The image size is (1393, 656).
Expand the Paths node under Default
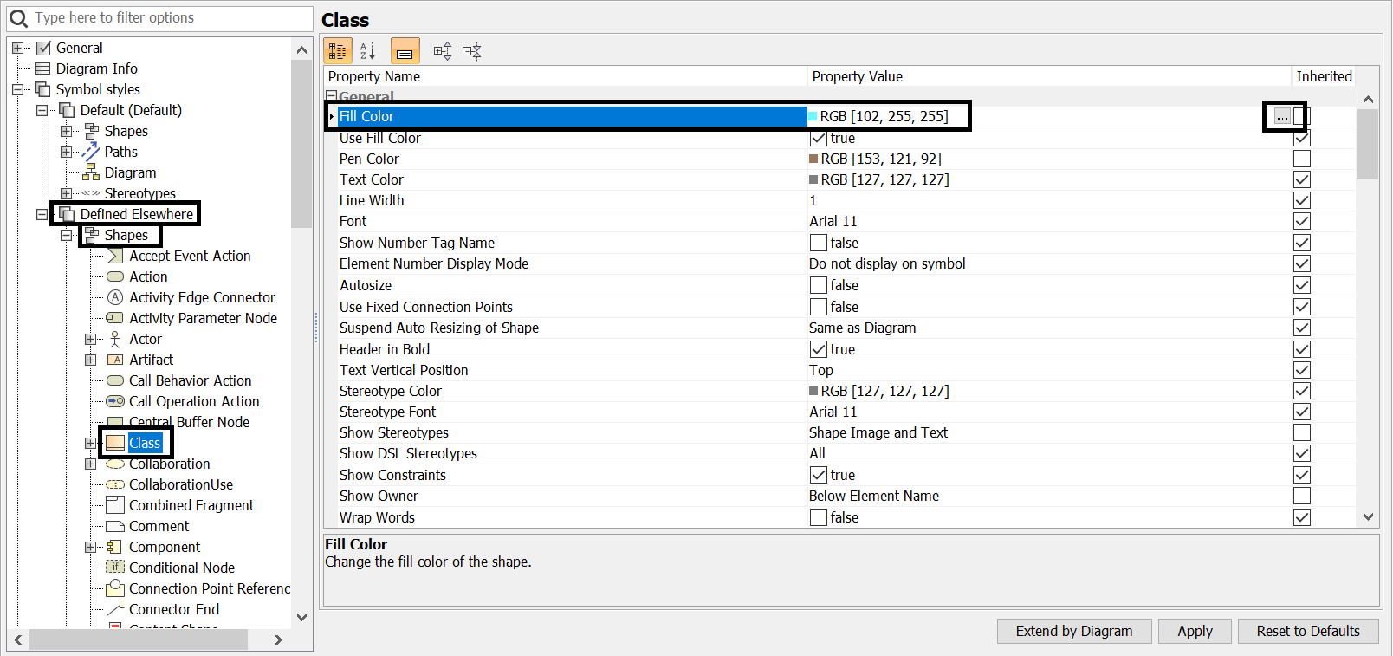coord(66,152)
